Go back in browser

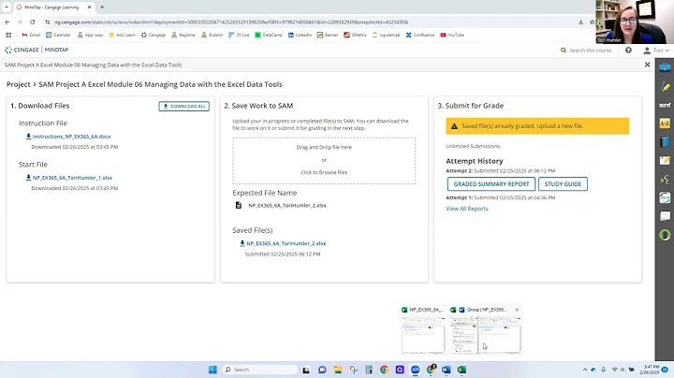coord(7,22)
